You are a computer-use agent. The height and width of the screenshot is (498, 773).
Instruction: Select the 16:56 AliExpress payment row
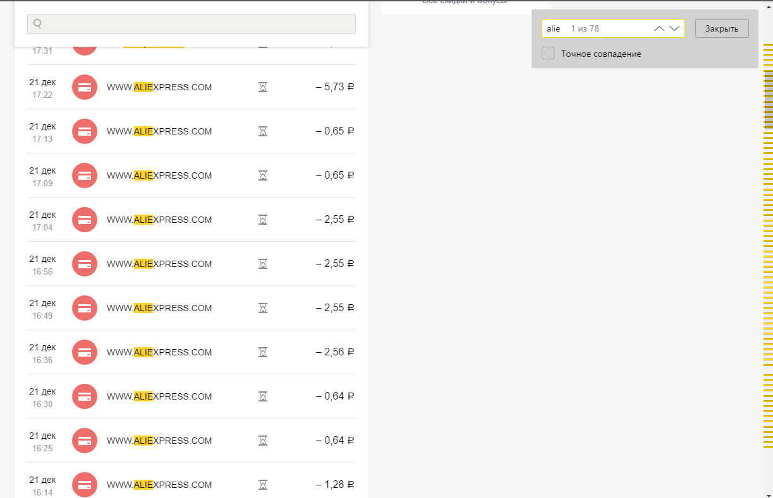point(192,264)
